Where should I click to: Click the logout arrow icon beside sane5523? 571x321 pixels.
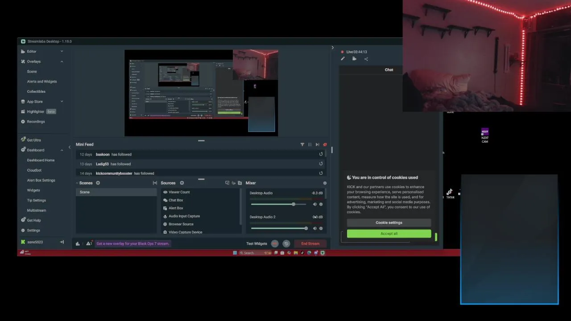pyautogui.click(x=62, y=242)
